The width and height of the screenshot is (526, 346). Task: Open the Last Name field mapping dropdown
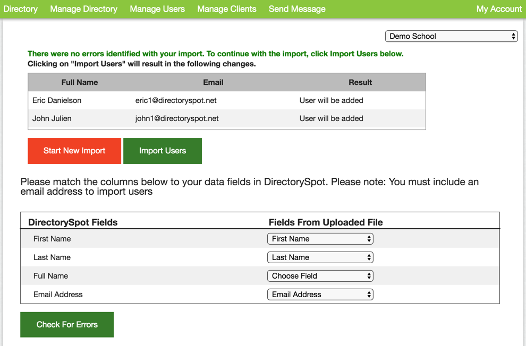pyautogui.click(x=320, y=257)
